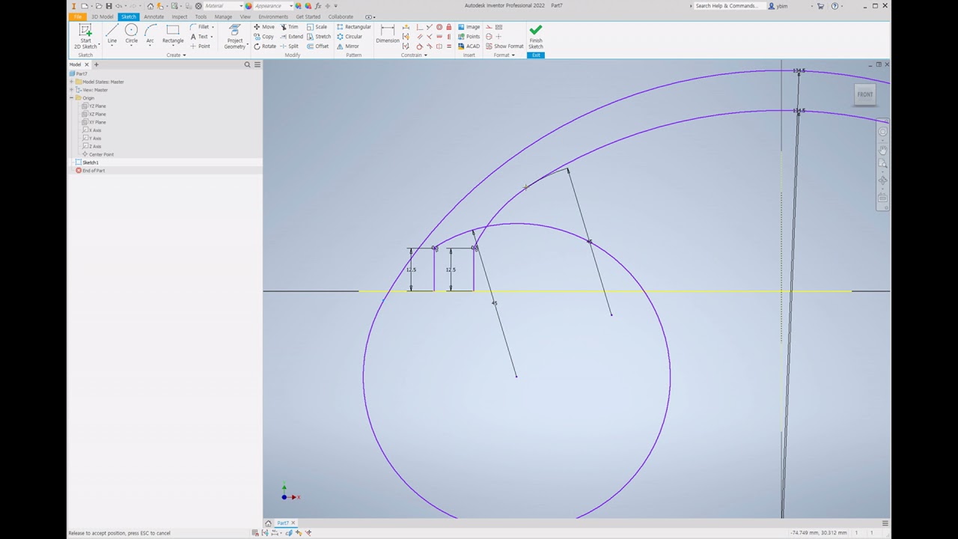The height and width of the screenshot is (539, 958).
Task: Open the Constrain panel dropdown
Action: click(x=414, y=55)
